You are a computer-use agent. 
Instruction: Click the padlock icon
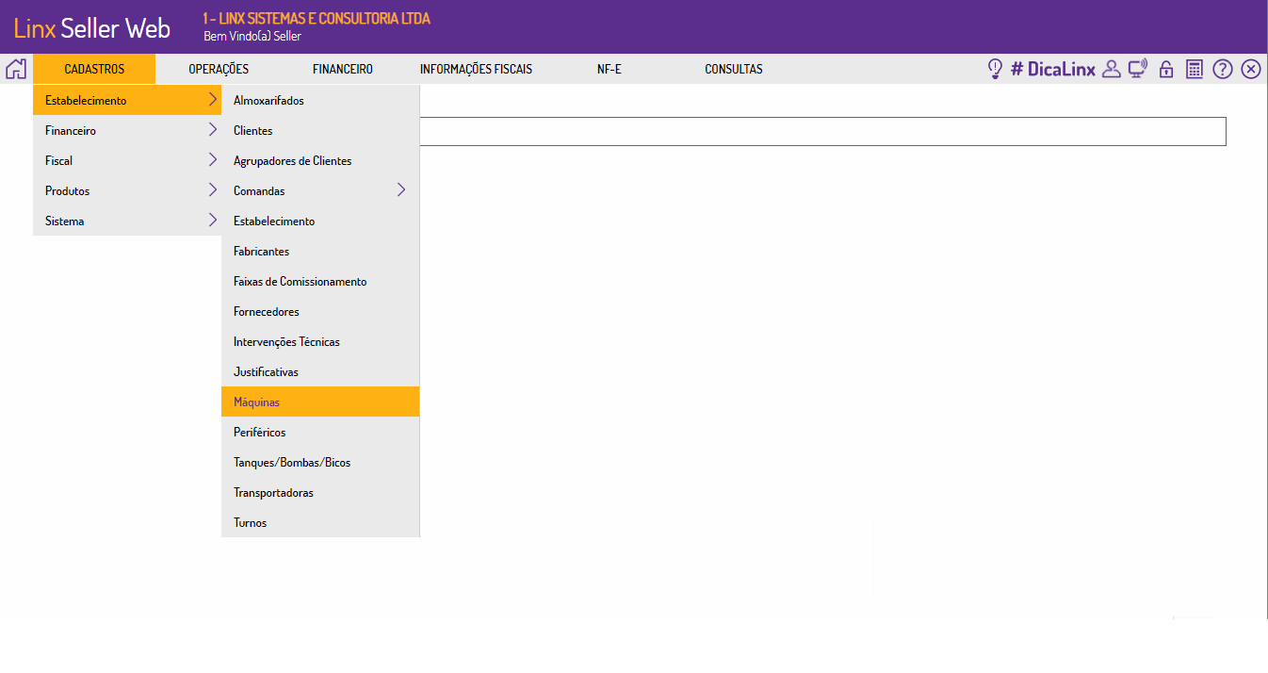[x=1166, y=69]
